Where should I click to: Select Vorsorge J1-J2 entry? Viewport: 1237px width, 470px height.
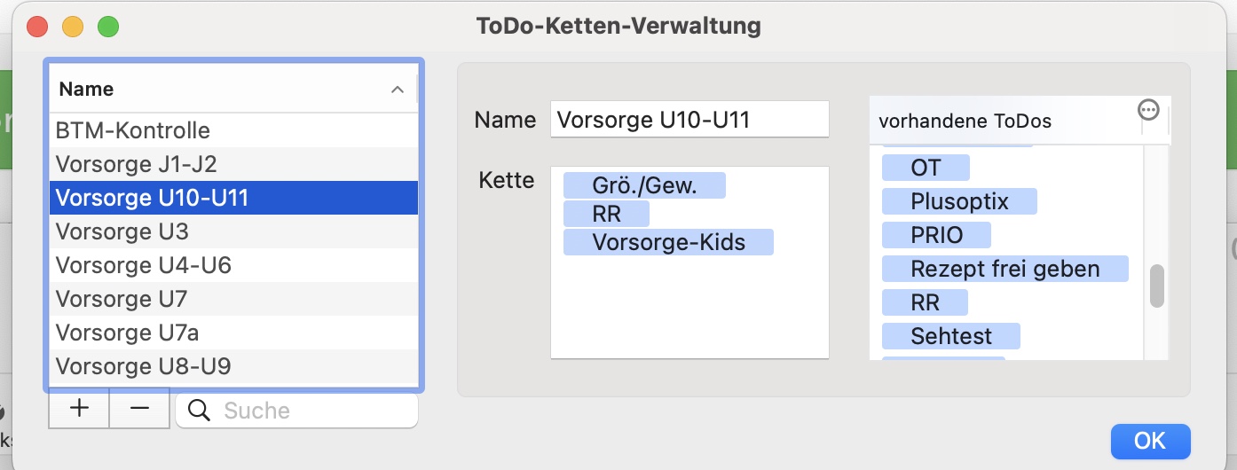tap(137, 164)
